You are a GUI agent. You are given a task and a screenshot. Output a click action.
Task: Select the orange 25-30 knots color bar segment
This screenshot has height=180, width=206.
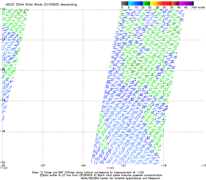[161, 3]
